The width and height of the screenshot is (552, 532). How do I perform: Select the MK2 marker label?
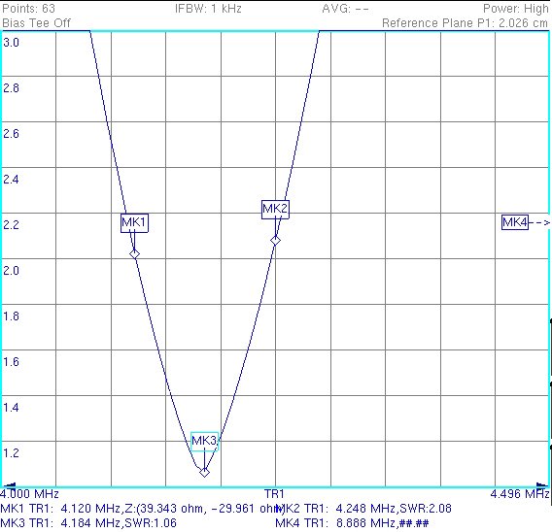click(x=275, y=210)
